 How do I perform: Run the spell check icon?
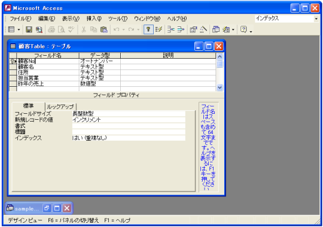[x=71, y=30]
